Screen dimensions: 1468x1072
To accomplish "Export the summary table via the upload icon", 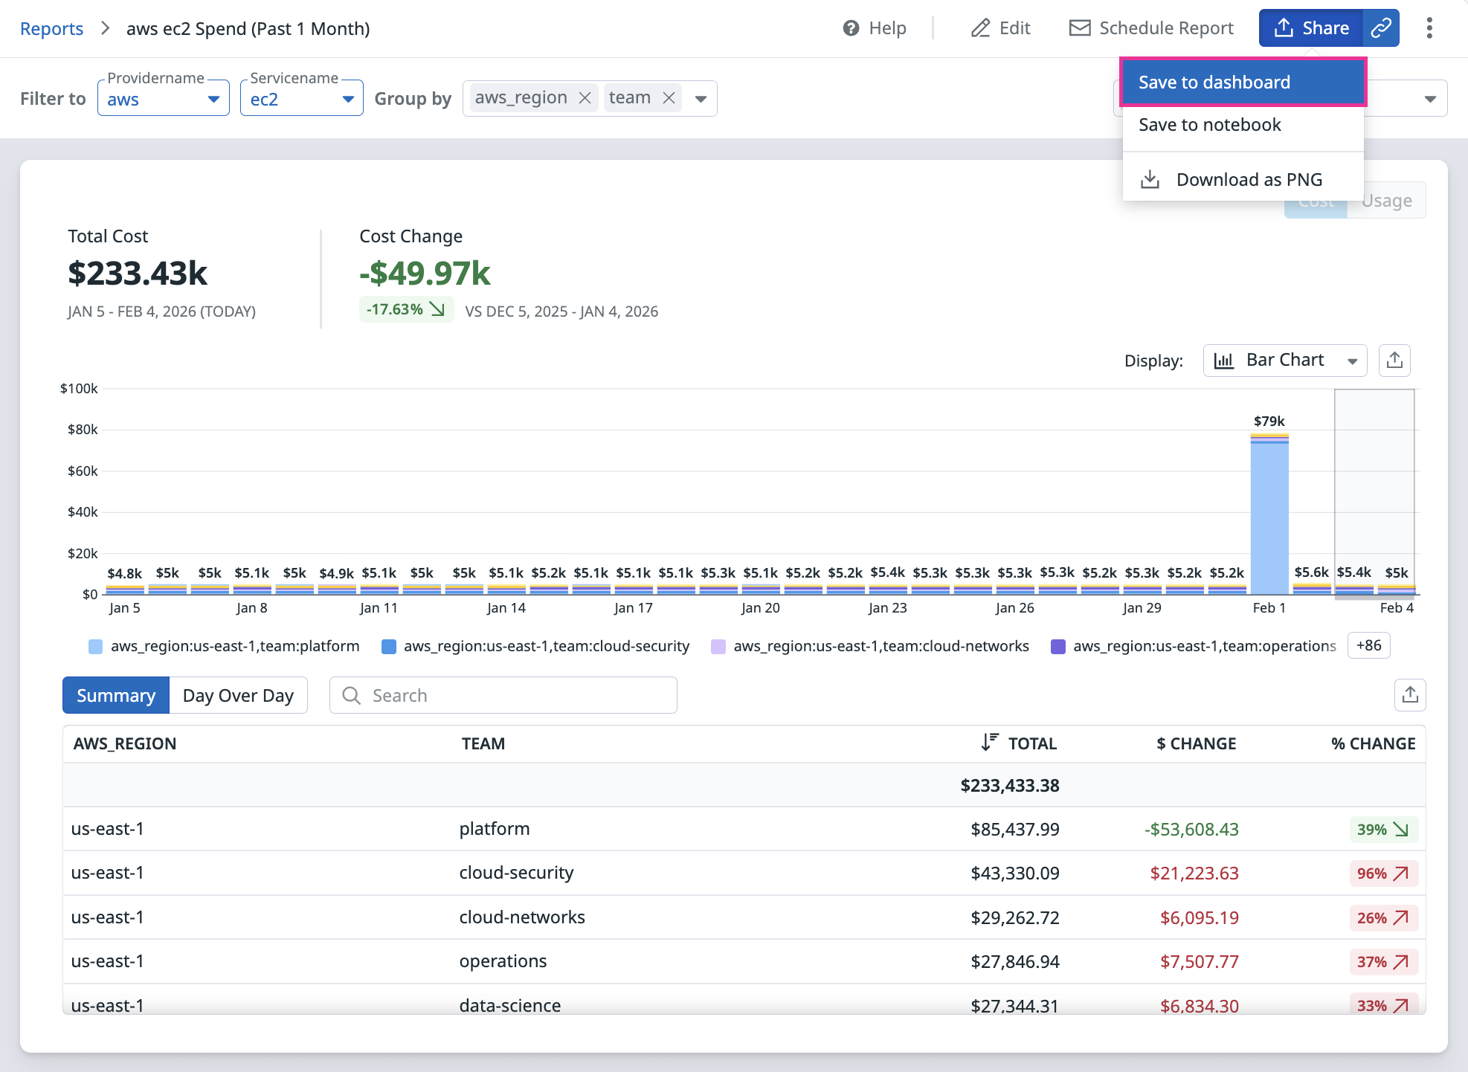I will tap(1409, 695).
